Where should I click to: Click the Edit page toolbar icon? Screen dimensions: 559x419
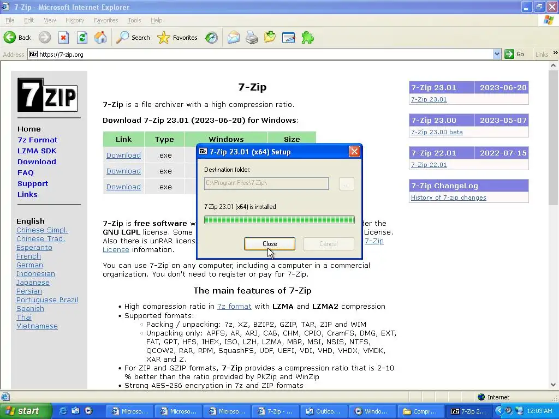(x=288, y=38)
